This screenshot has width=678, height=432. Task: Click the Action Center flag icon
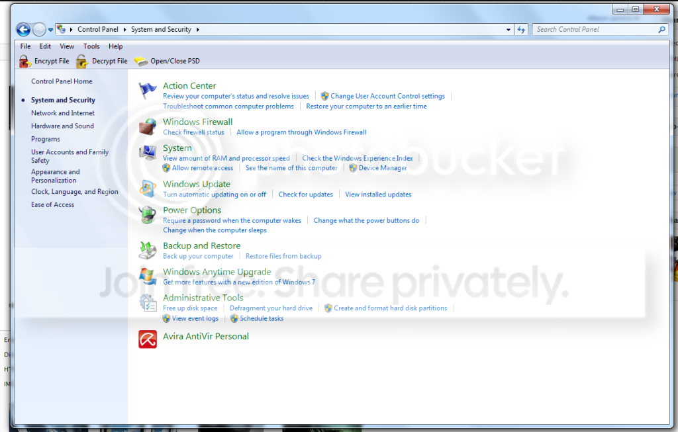147,90
